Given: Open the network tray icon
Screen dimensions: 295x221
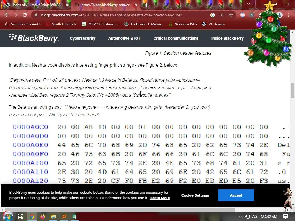Looking at the screenshot, I should [247, 217].
